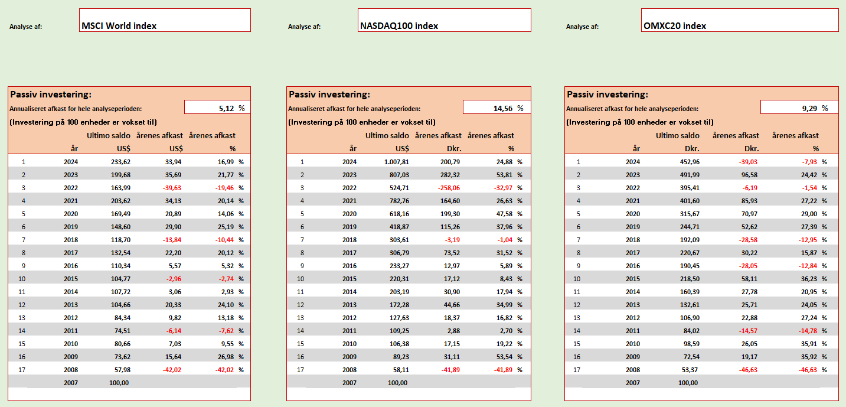Click year 2024 in the MSCI table
846x407 pixels.
(x=71, y=162)
